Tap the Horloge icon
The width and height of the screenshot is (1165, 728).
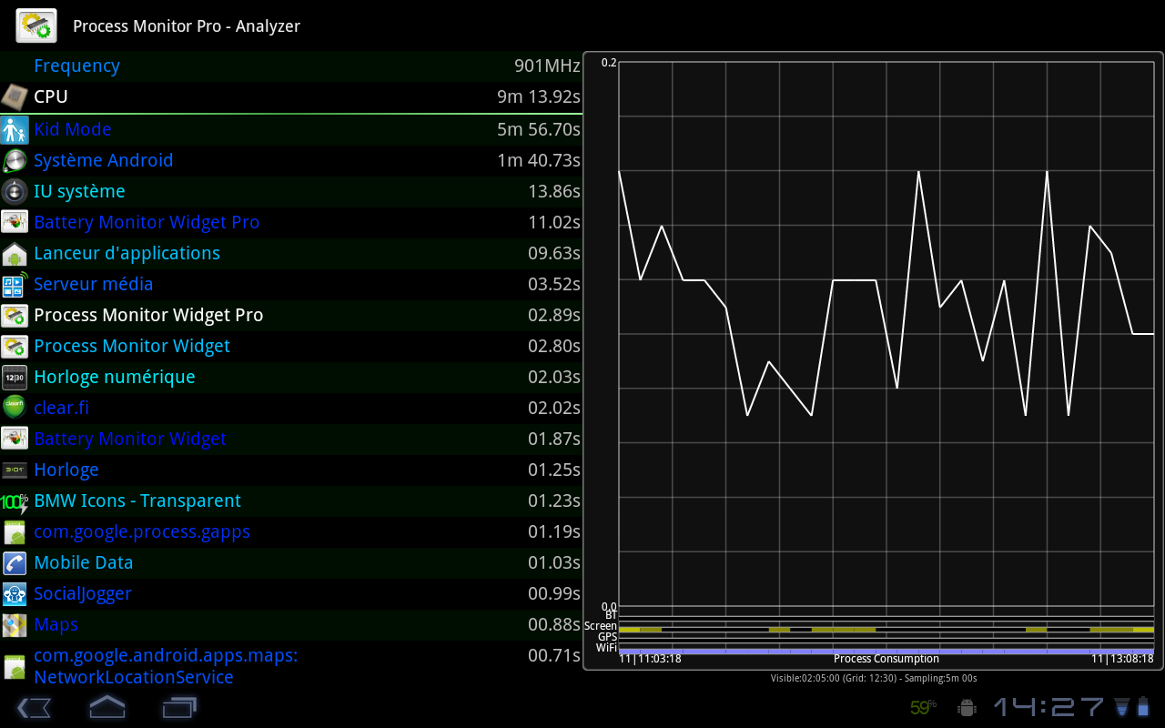[x=15, y=470]
